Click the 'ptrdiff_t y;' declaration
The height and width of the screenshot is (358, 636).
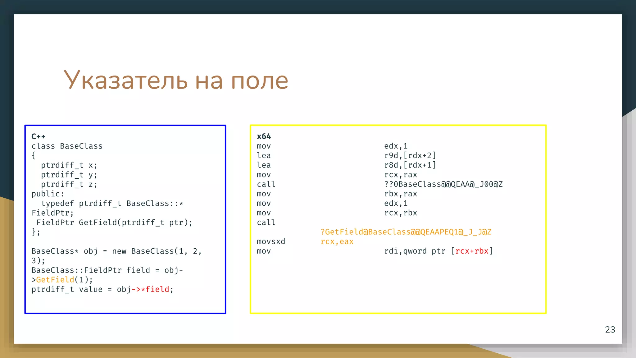click(69, 175)
